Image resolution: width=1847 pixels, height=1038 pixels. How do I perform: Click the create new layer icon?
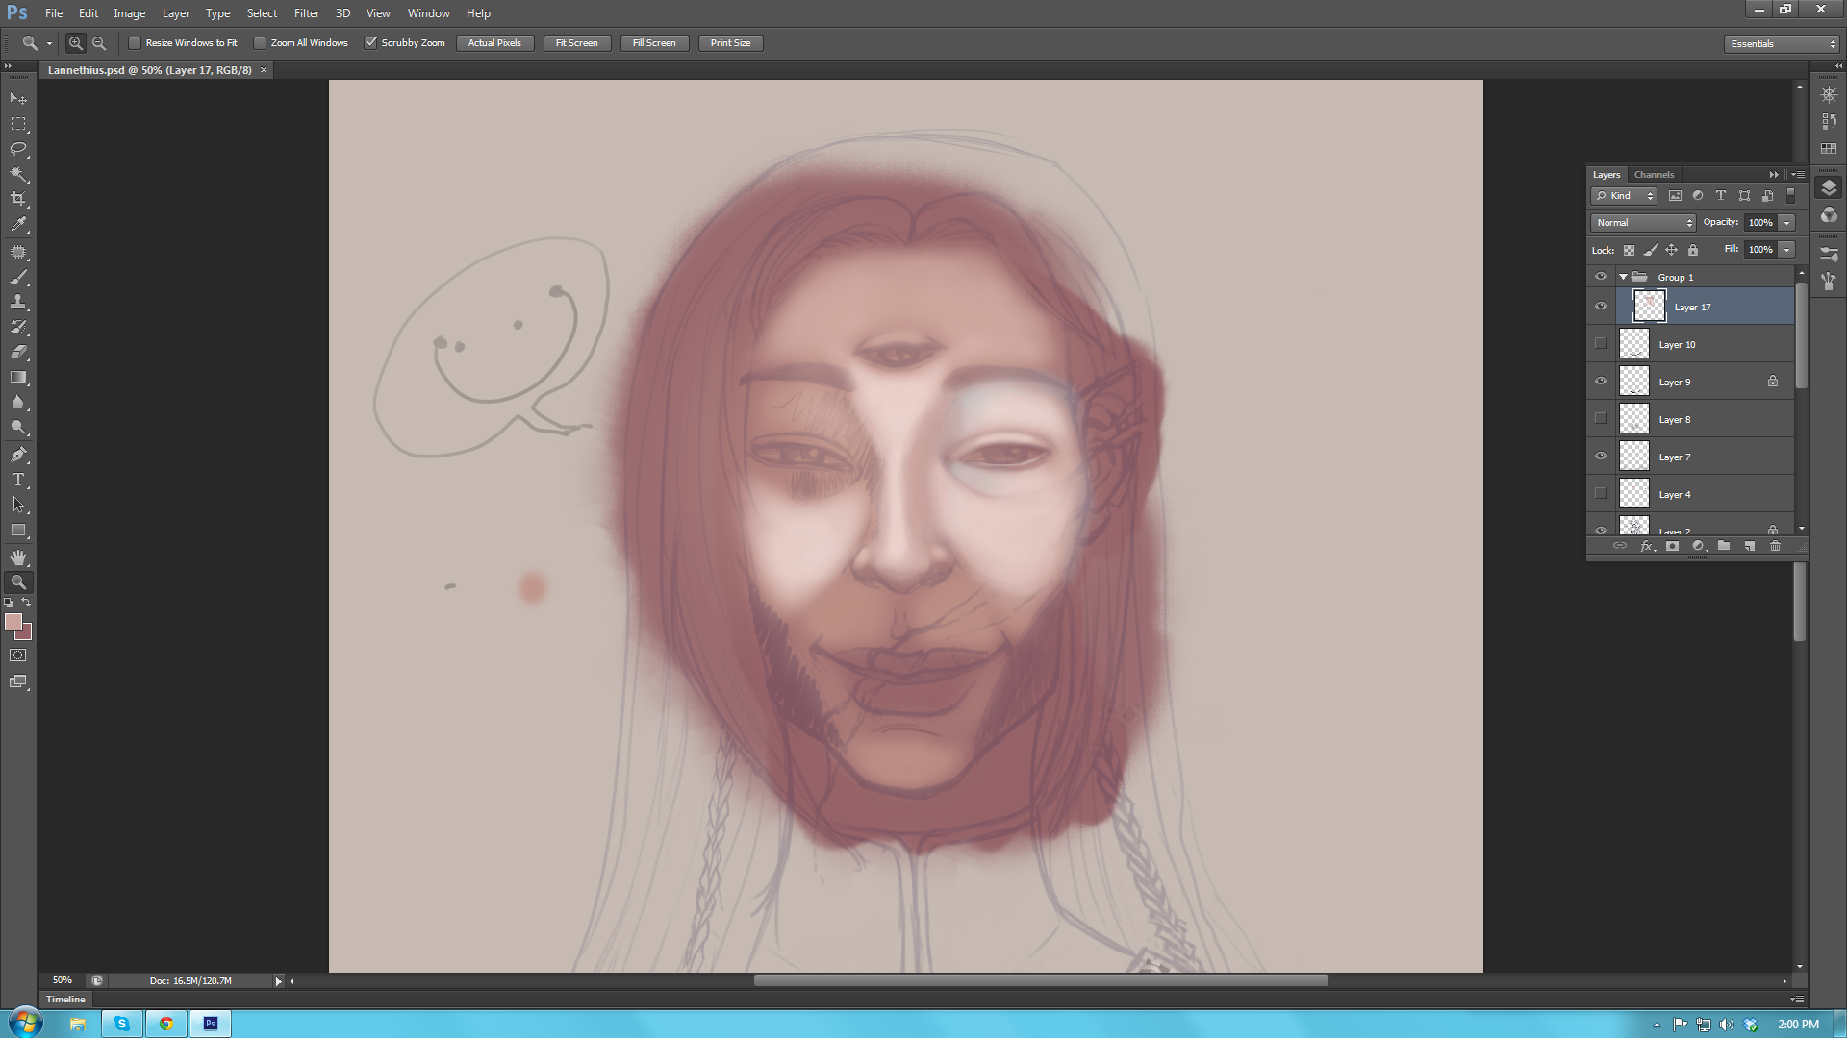[1750, 546]
